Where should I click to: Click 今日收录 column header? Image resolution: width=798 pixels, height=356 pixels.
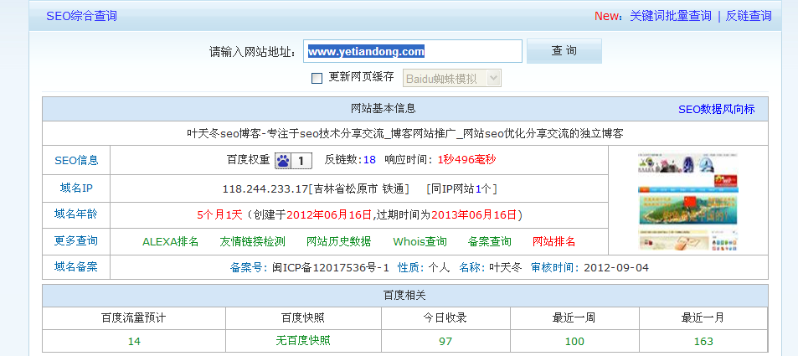pyautogui.click(x=445, y=318)
